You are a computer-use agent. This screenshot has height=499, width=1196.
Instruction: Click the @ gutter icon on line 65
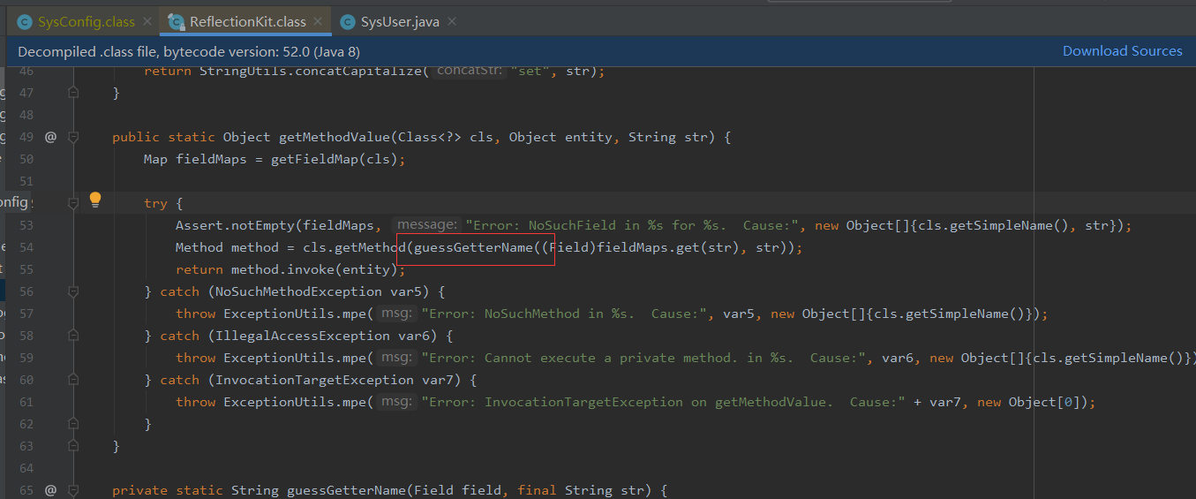(50, 490)
